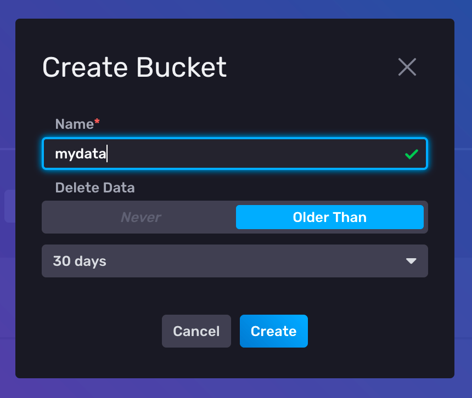Image resolution: width=472 pixels, height=398 pixels.
Task: Click the X icon in the dialog corner
Action: (407, 67)
